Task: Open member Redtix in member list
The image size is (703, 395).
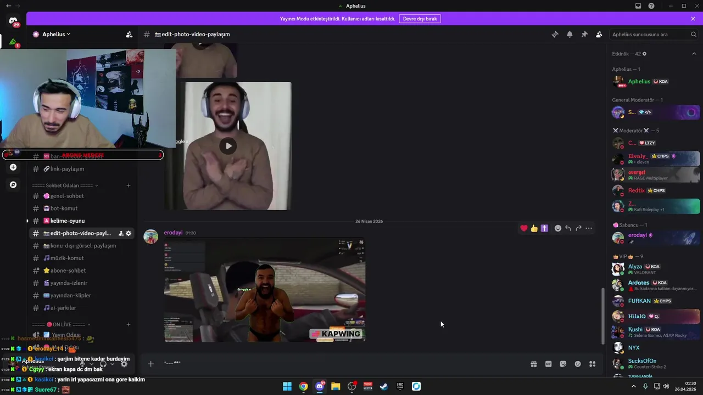Action: click(x=656, y=190)
